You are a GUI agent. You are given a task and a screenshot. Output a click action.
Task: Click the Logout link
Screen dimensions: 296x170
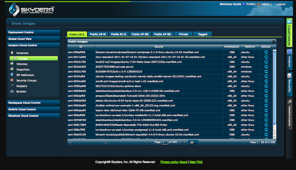281,4
